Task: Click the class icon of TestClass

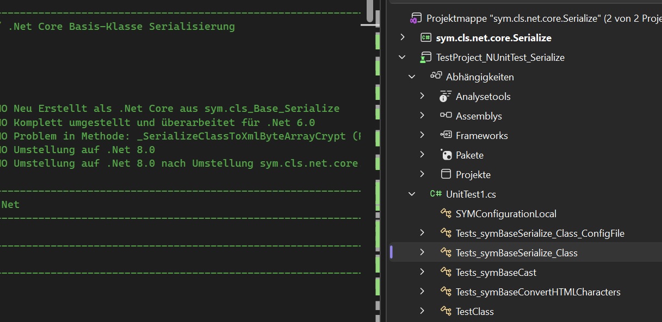Action: click(446, 312)
